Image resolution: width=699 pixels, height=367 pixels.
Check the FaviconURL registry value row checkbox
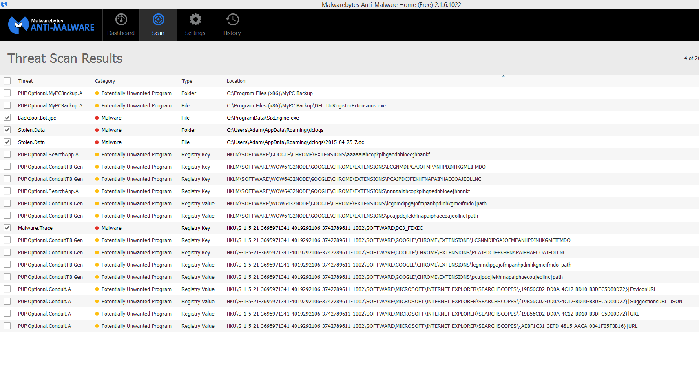pyautogui.click(x=7, y=289)
